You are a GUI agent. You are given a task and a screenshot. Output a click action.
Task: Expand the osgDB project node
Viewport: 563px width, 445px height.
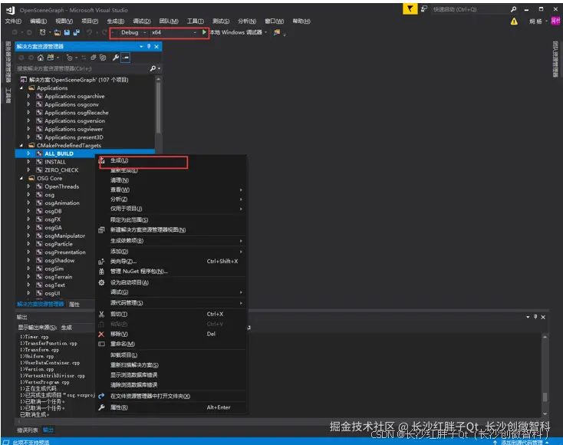(x=28, y=211)
